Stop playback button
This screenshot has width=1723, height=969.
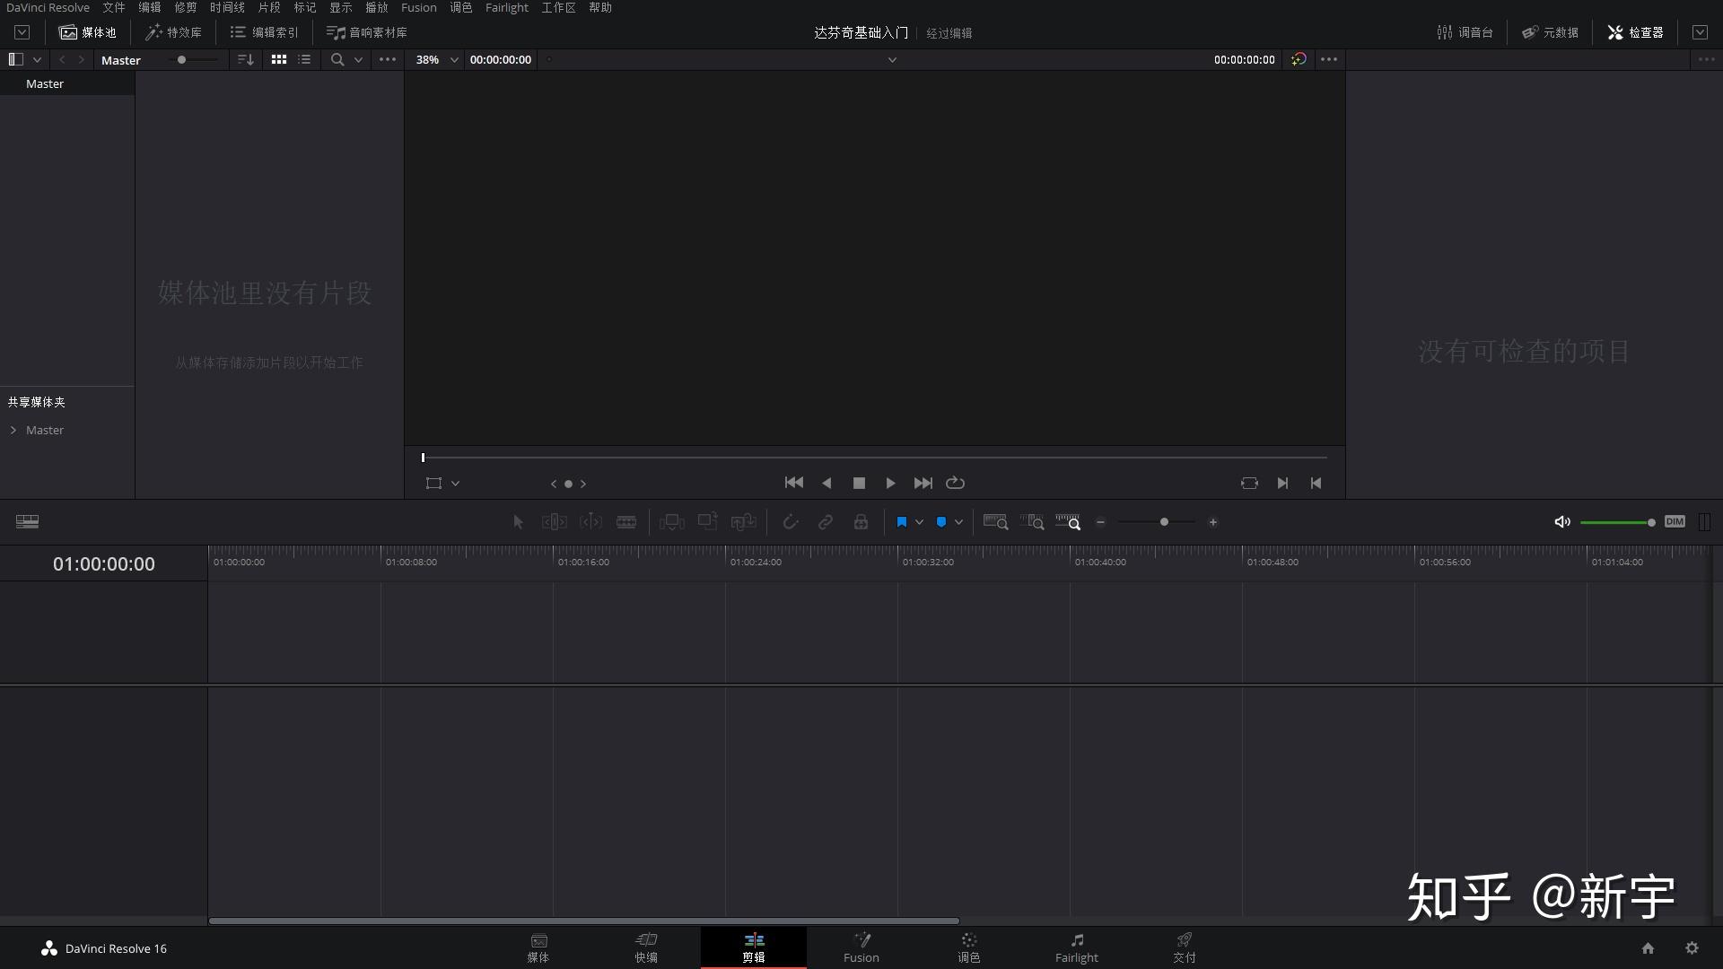click(x=859, y=483)
